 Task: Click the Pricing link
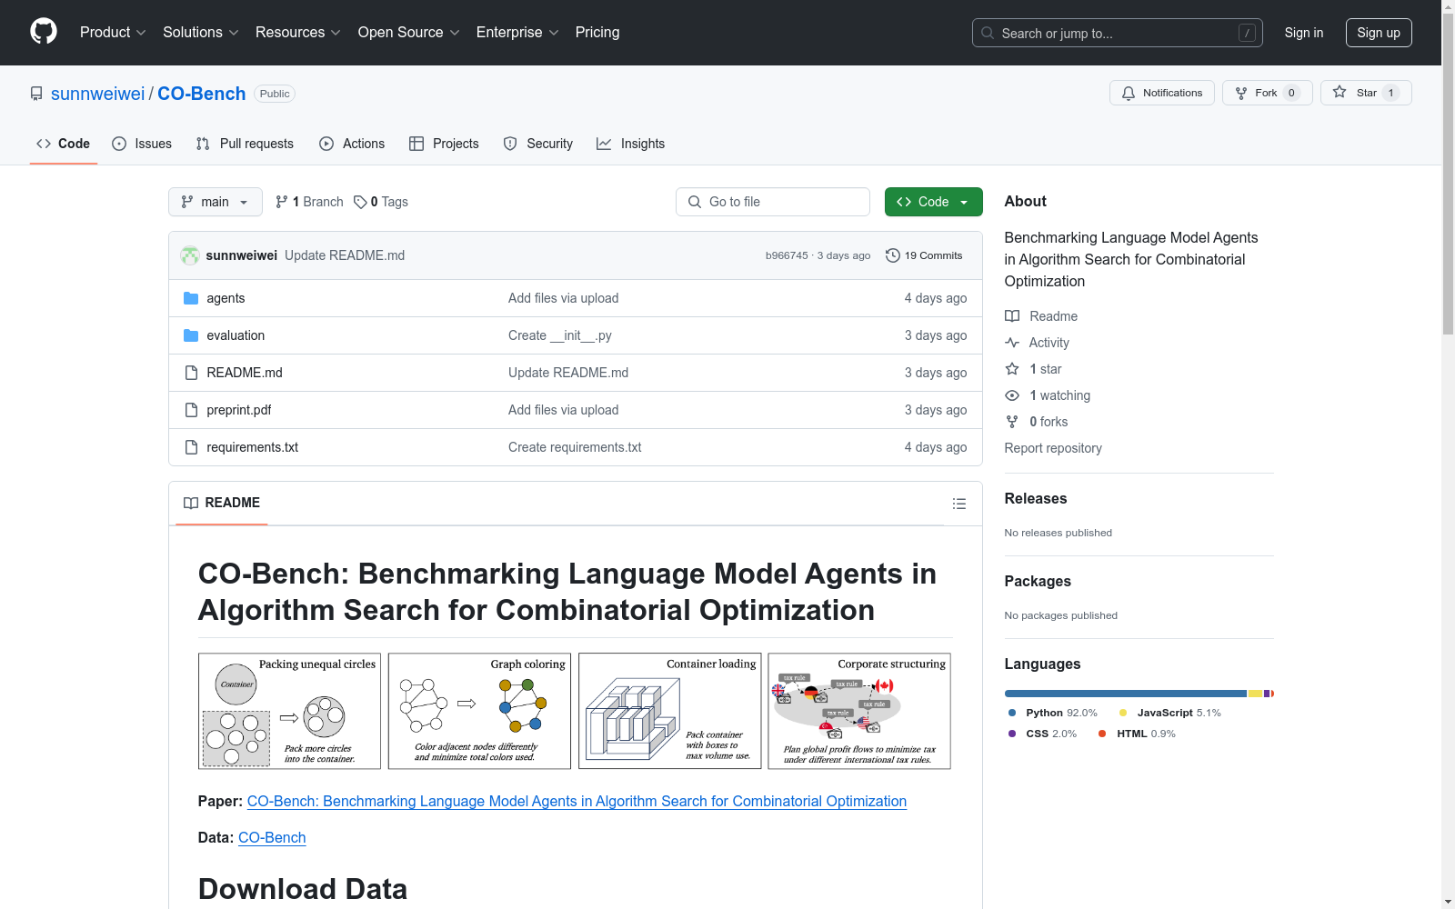pyautogui.click(x=597, y=33)
